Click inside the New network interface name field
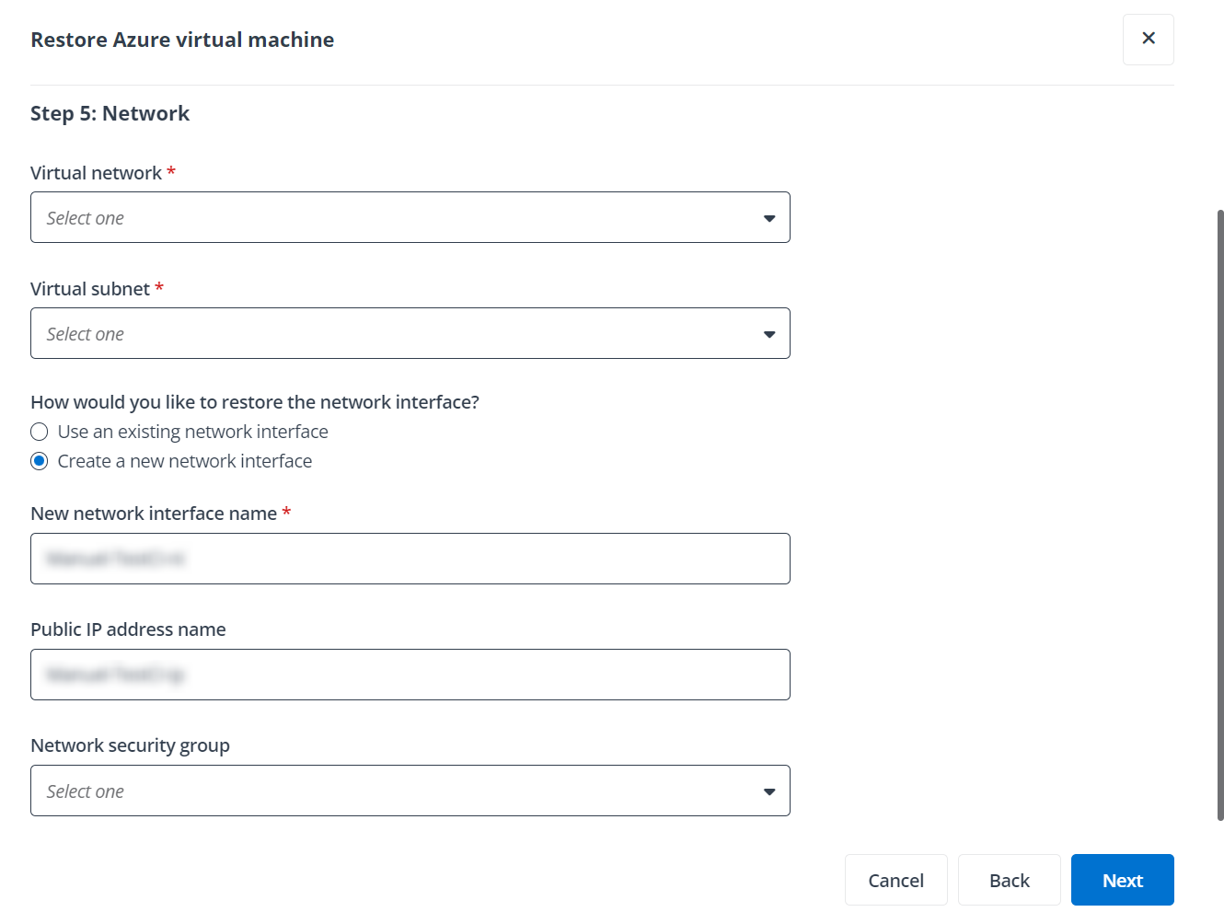The image size is (1224, 912). (x=410, y=558)
